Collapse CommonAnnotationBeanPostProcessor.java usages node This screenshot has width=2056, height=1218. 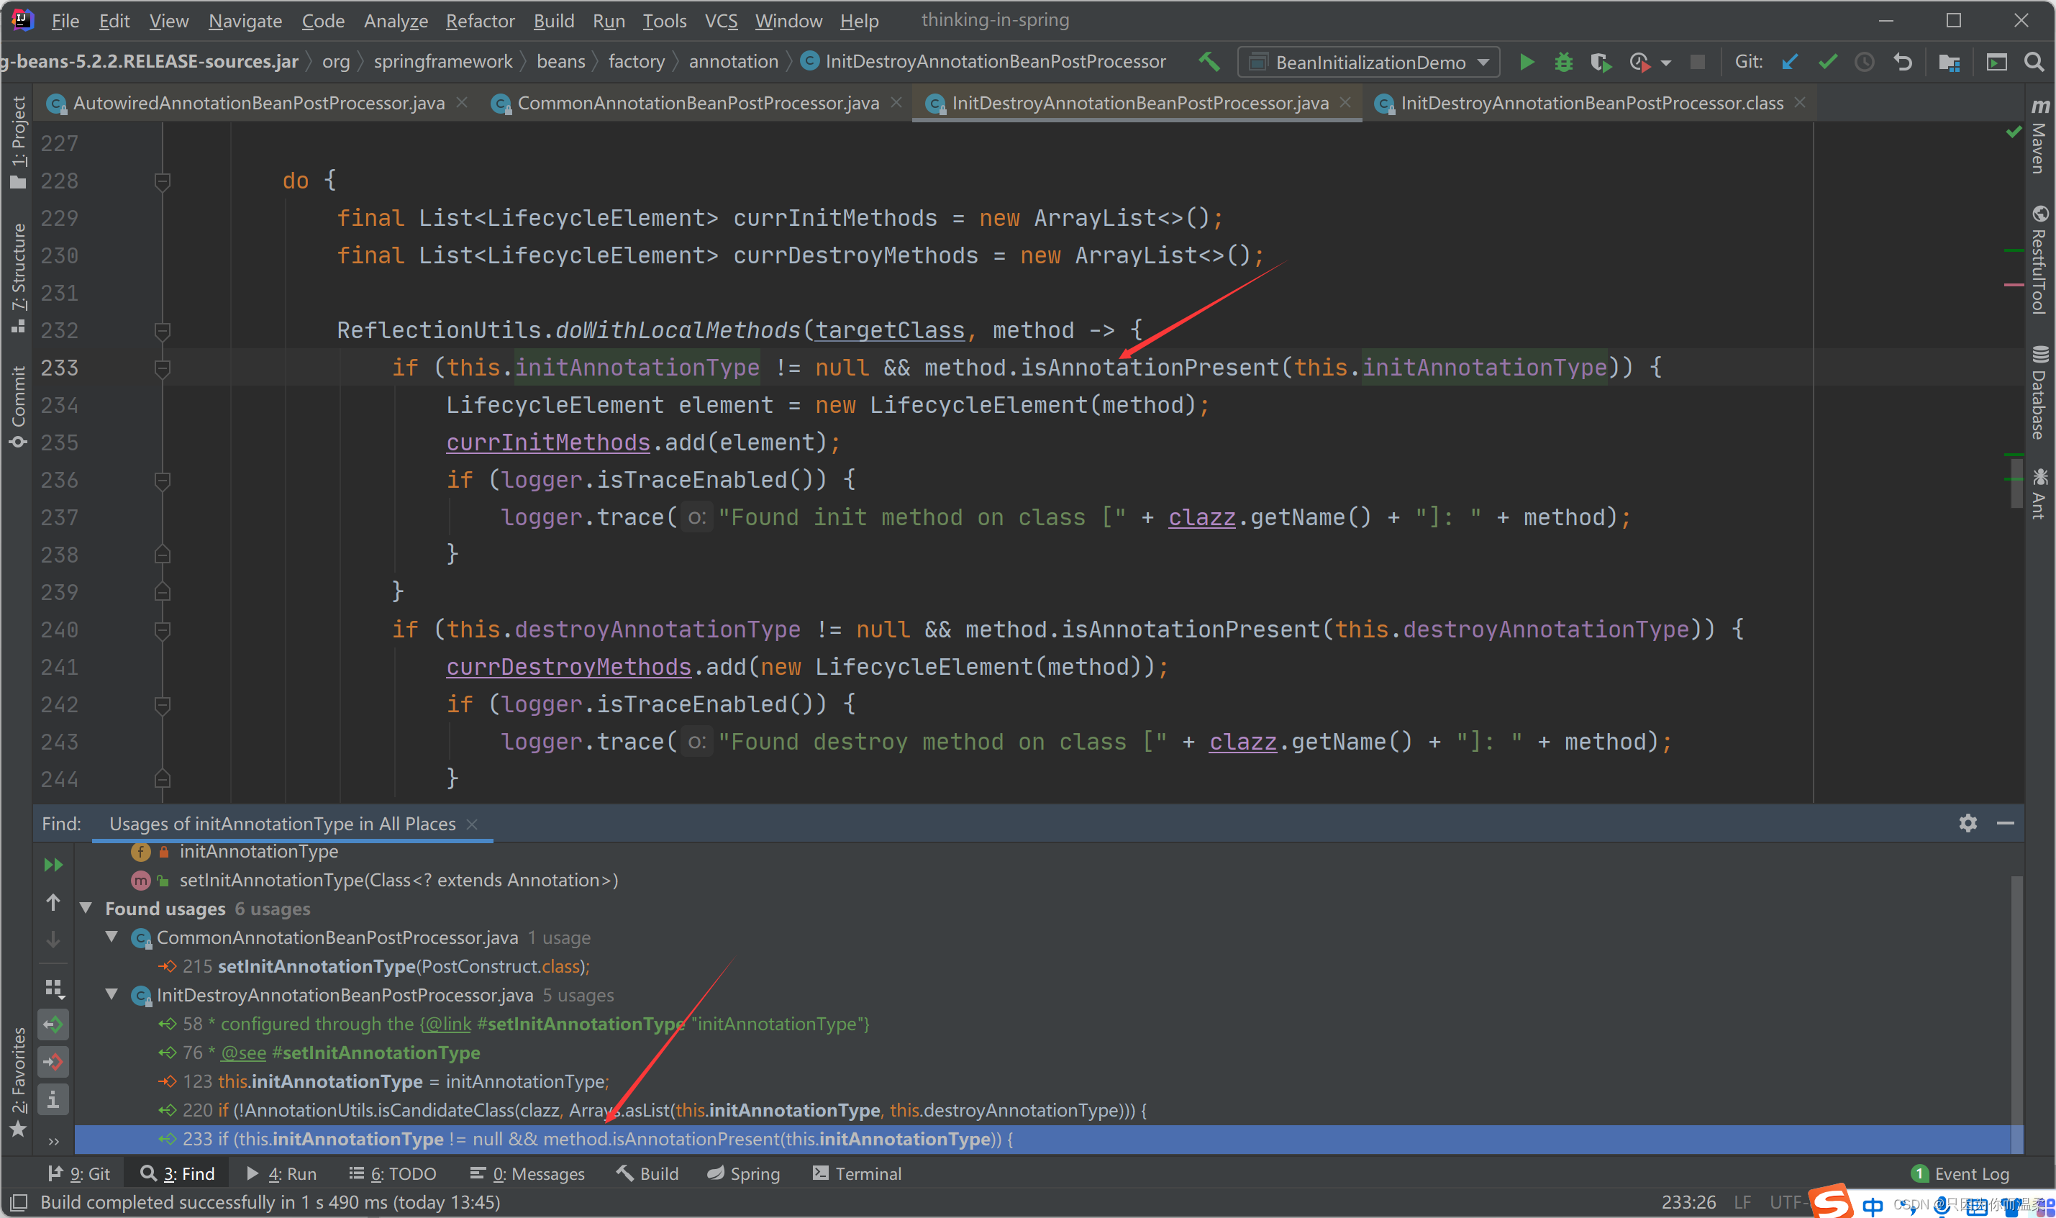coord(112,937)
